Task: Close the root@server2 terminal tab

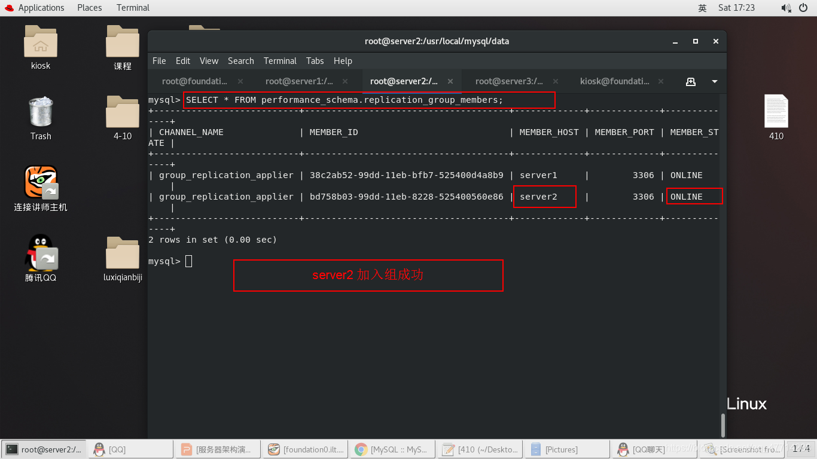Action: tap(450, 81)
